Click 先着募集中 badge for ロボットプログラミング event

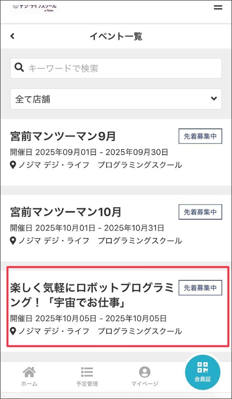point(200,288)
